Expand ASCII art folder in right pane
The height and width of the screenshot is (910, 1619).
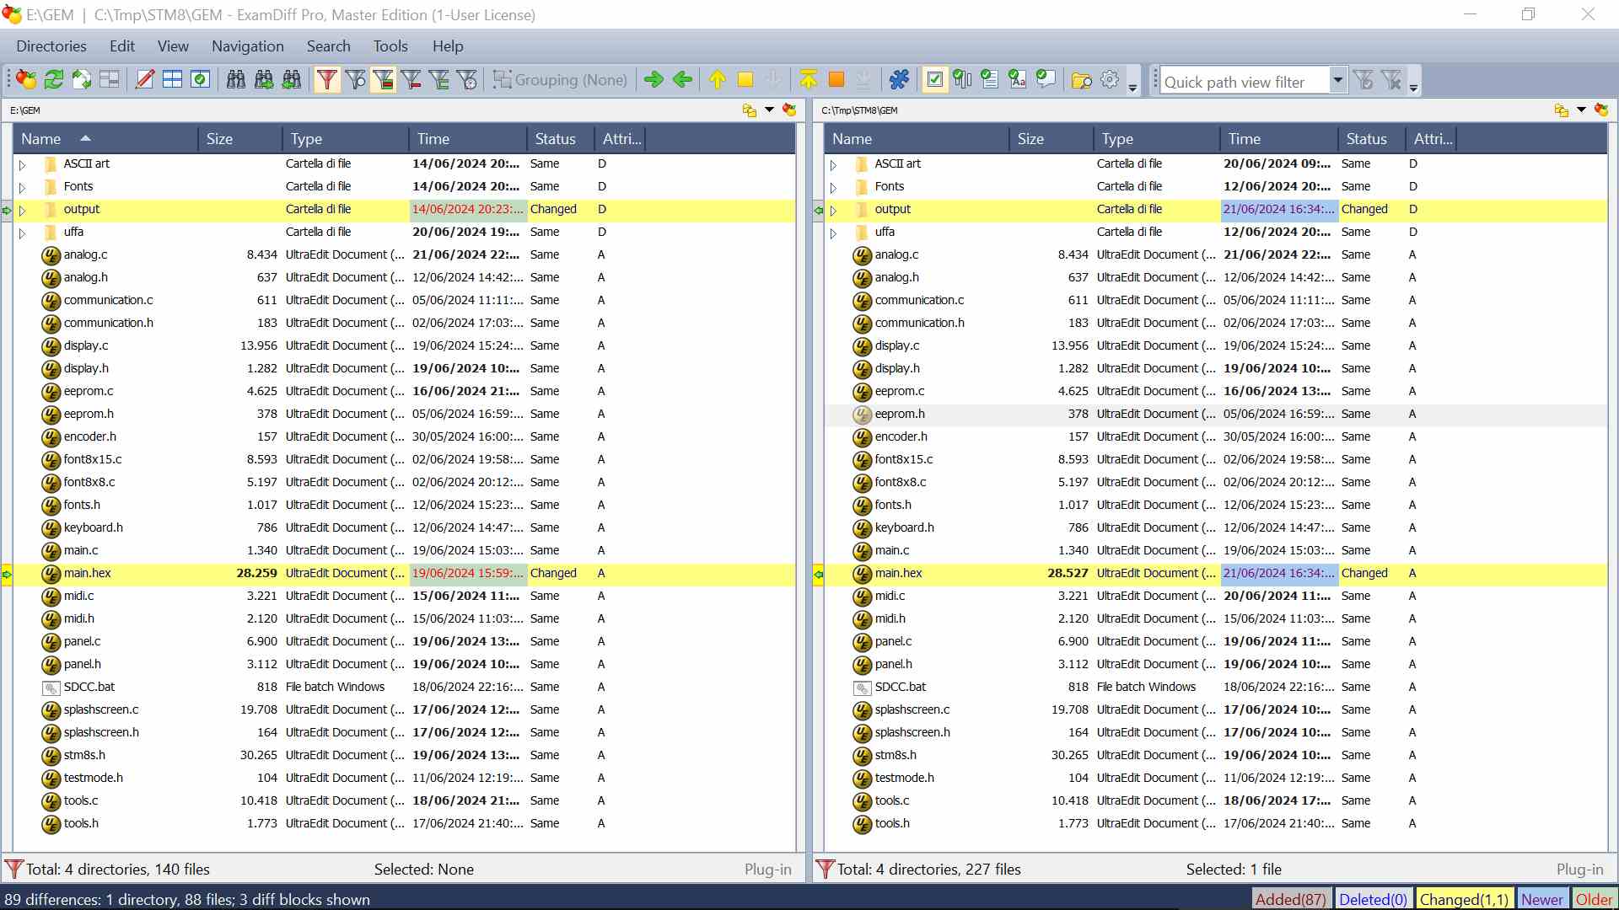point(834,165)
